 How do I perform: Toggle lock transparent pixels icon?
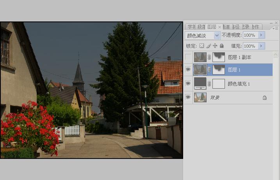[x=202, y=46]
